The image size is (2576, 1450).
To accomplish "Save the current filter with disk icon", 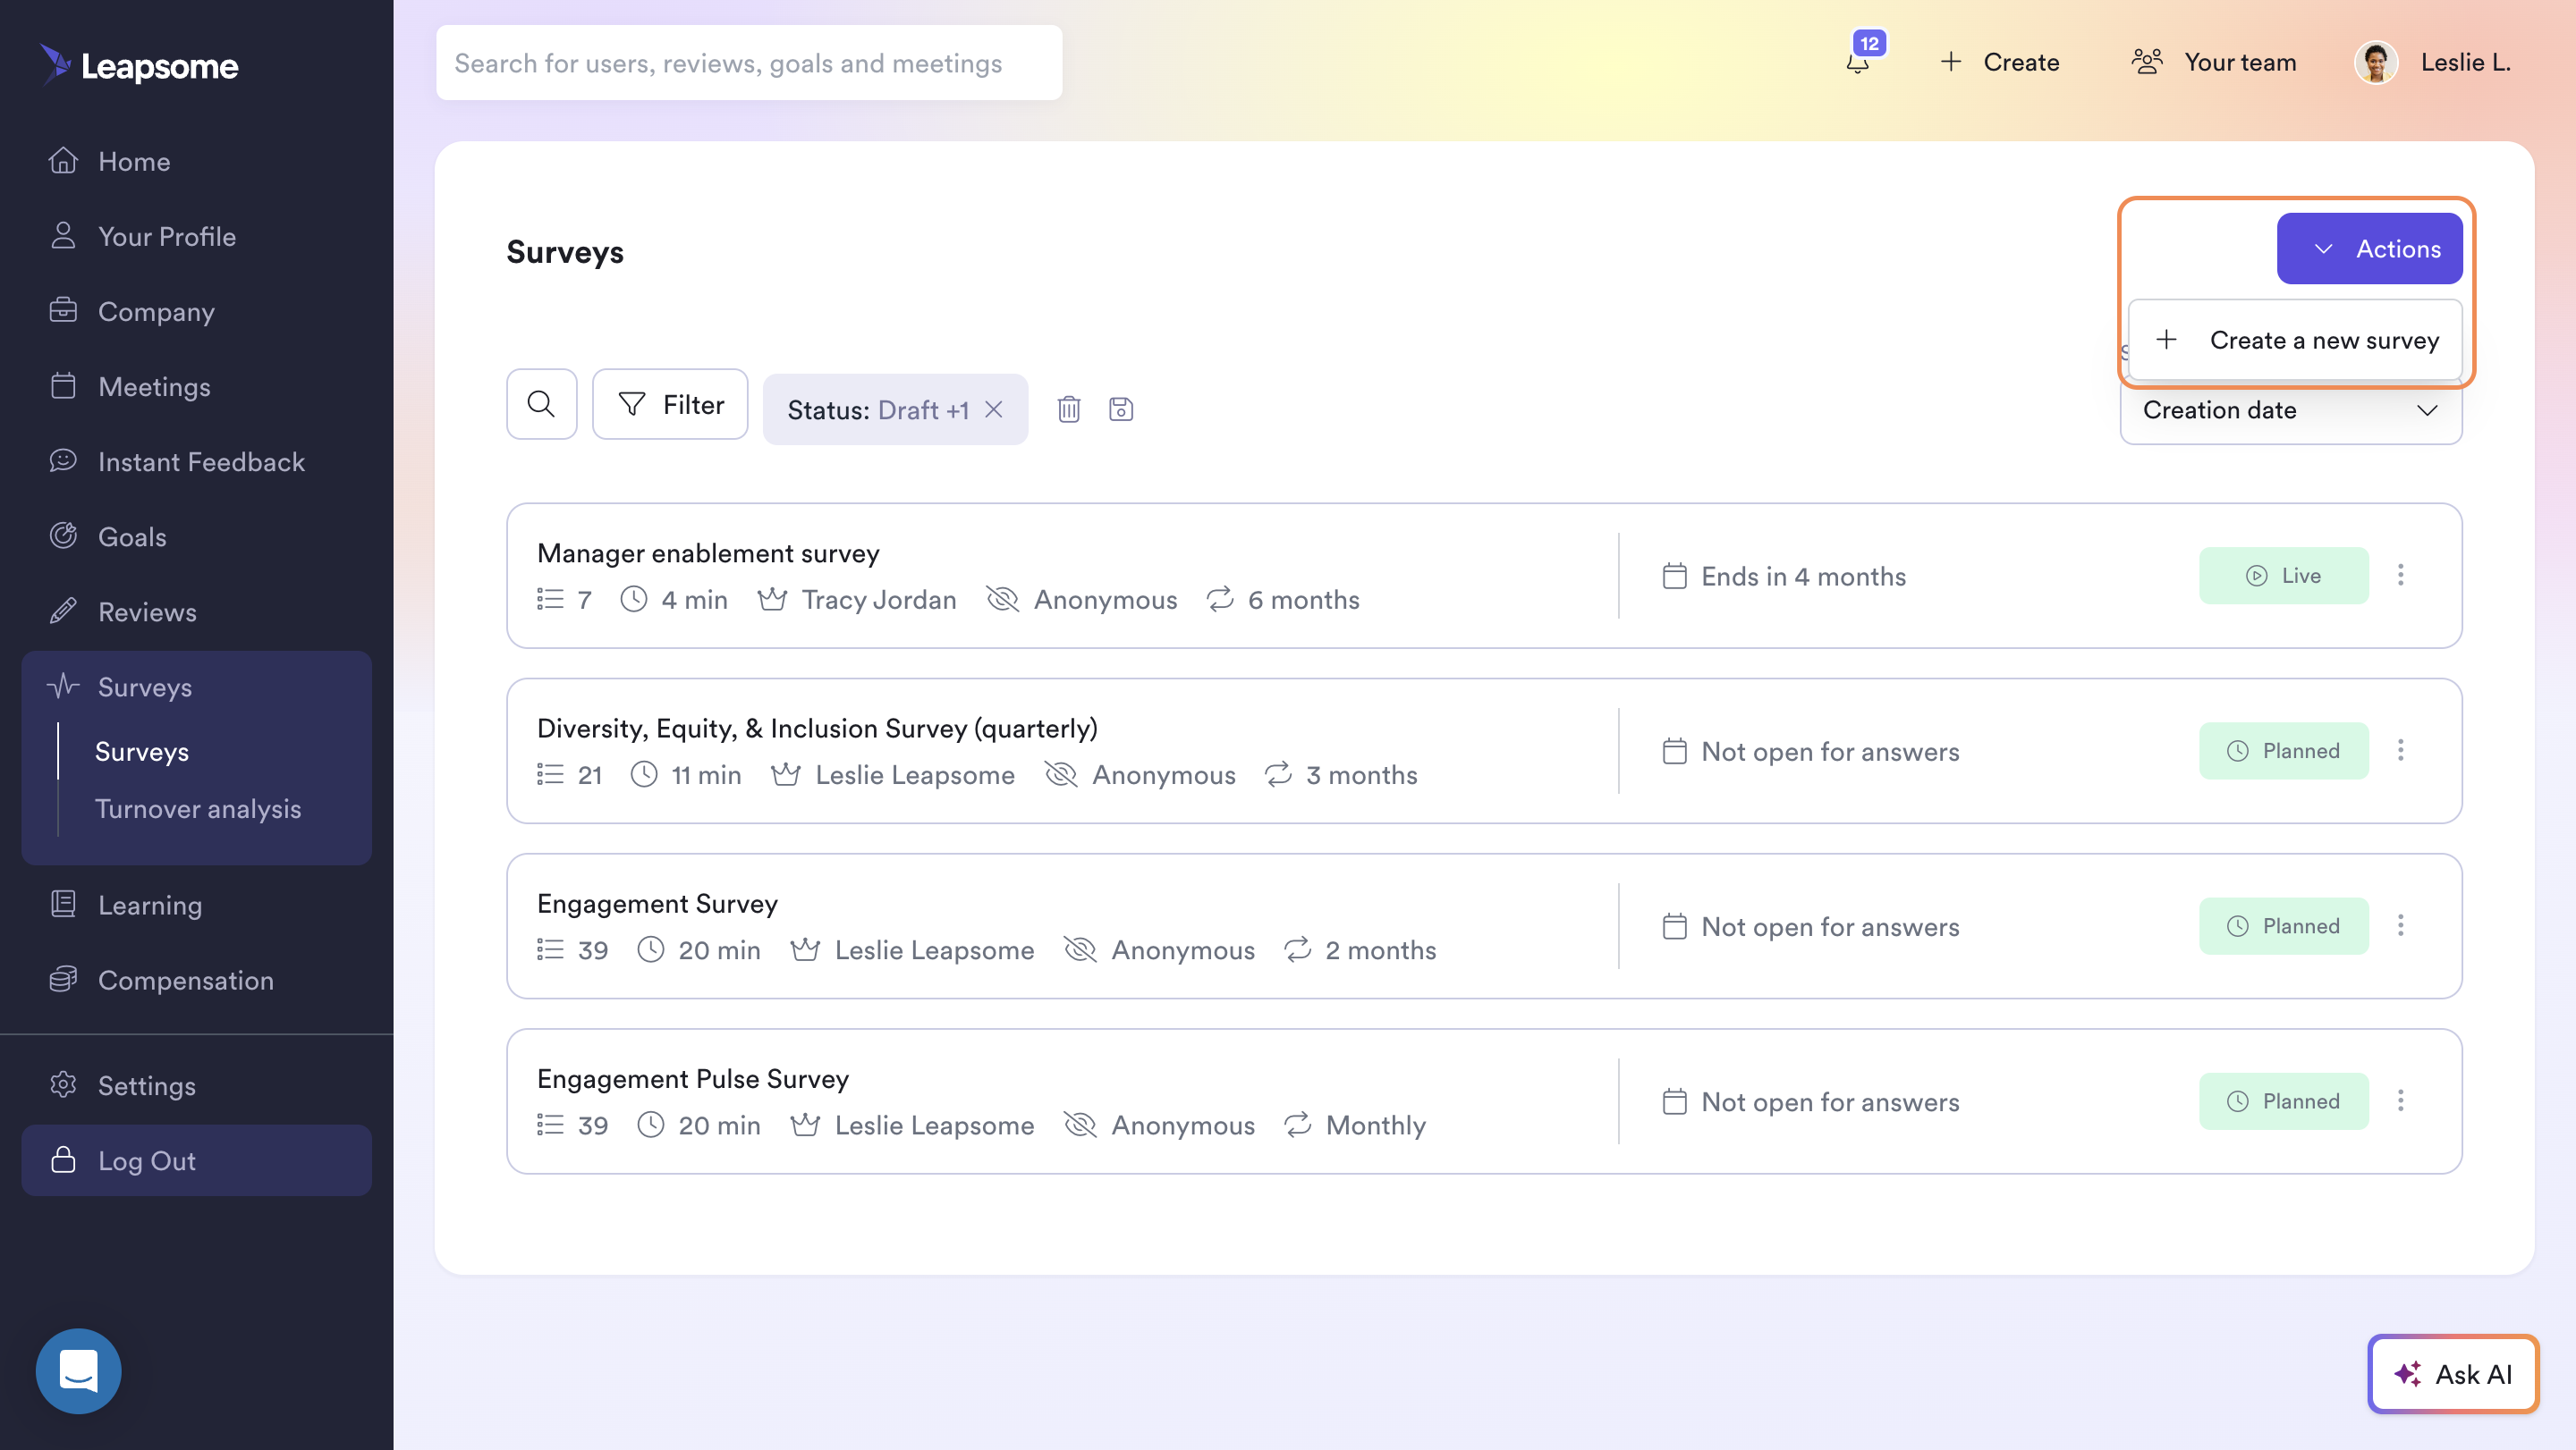I will point(1121,409).
